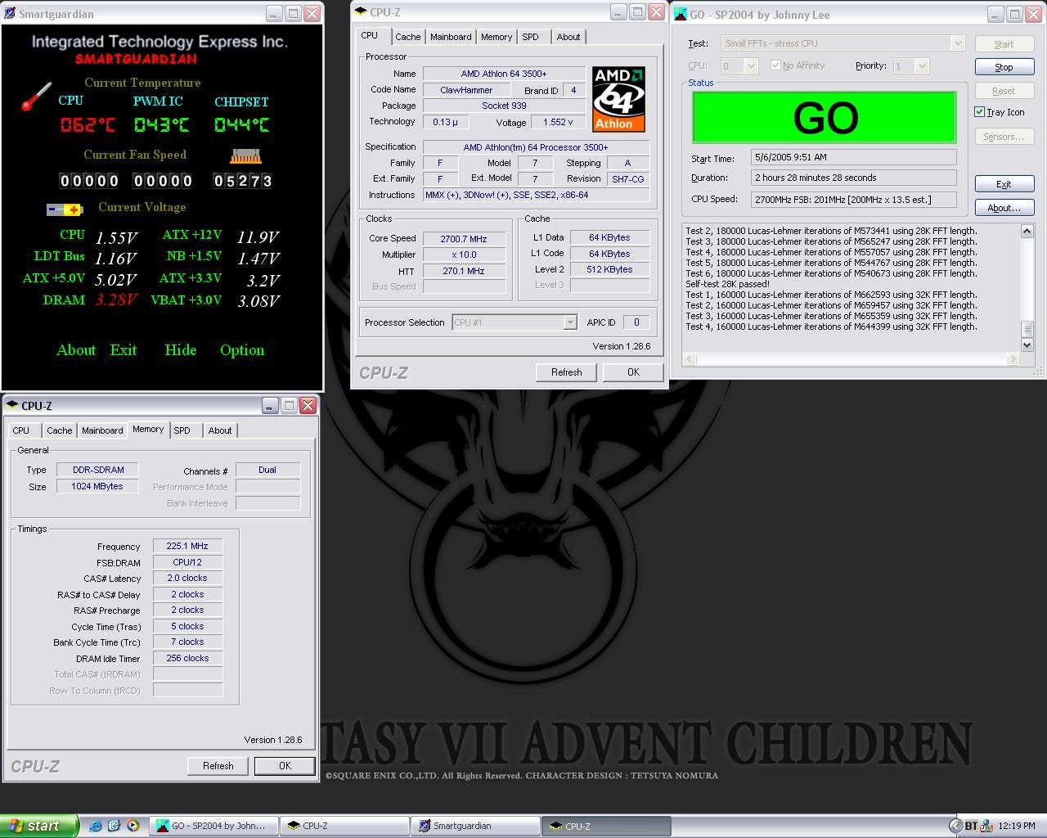Click the Start button in SP2004

[x=1004, y=44]
